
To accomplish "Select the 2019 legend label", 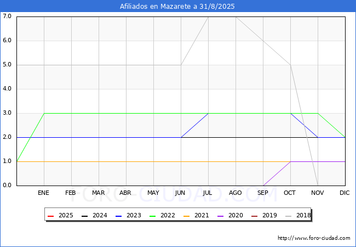I will tap(269, 215).
